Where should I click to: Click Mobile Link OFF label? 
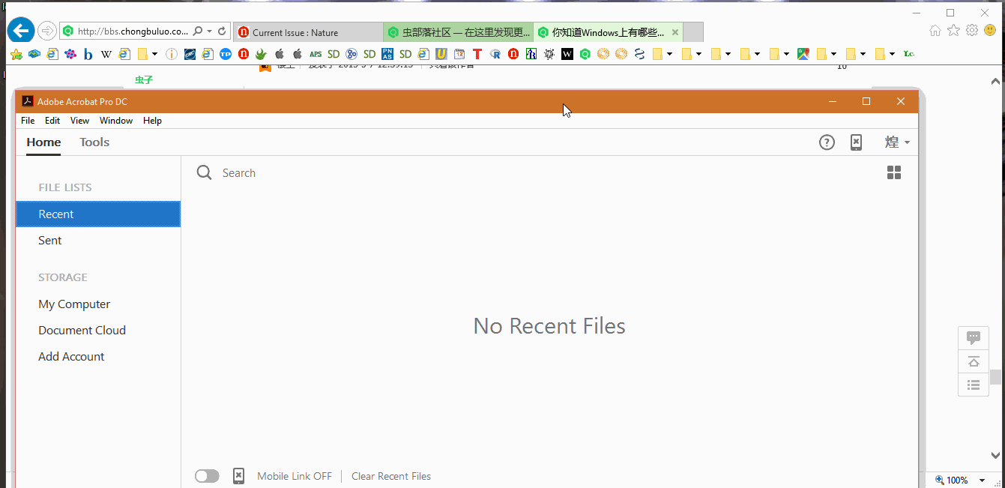click(295, 476)
